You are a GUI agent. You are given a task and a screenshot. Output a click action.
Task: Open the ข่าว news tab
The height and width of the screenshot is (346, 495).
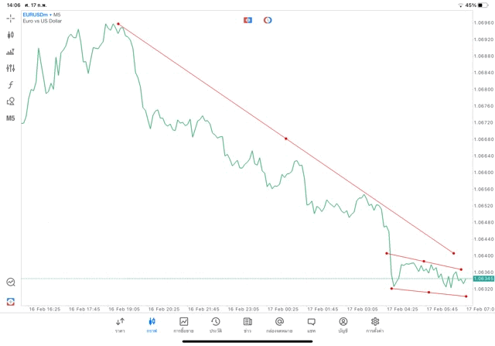click(247, 325)
